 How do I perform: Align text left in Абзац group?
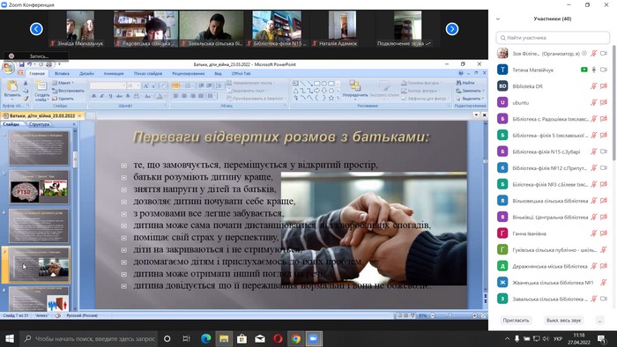[176, 96]
